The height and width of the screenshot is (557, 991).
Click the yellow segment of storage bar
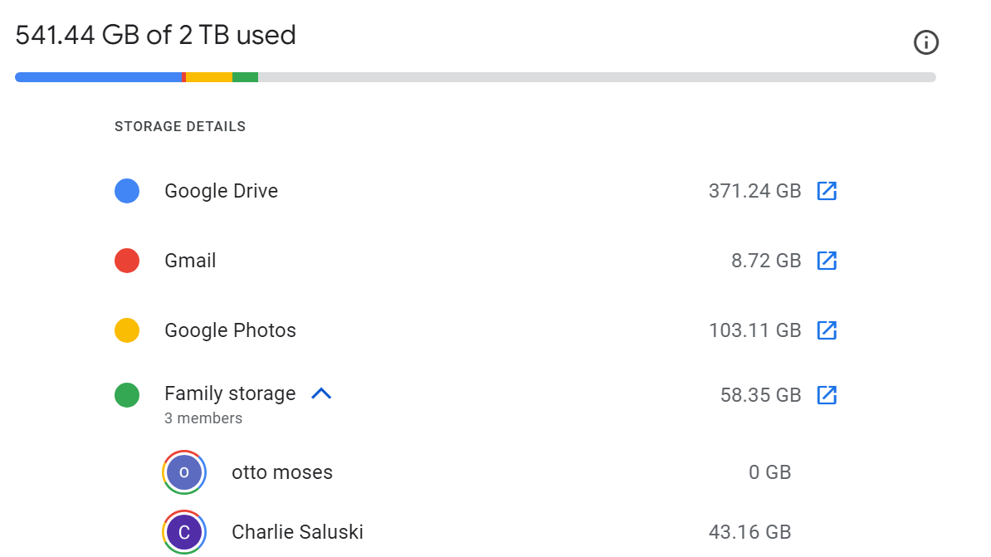pyautogui.click(x=209, y=77)
